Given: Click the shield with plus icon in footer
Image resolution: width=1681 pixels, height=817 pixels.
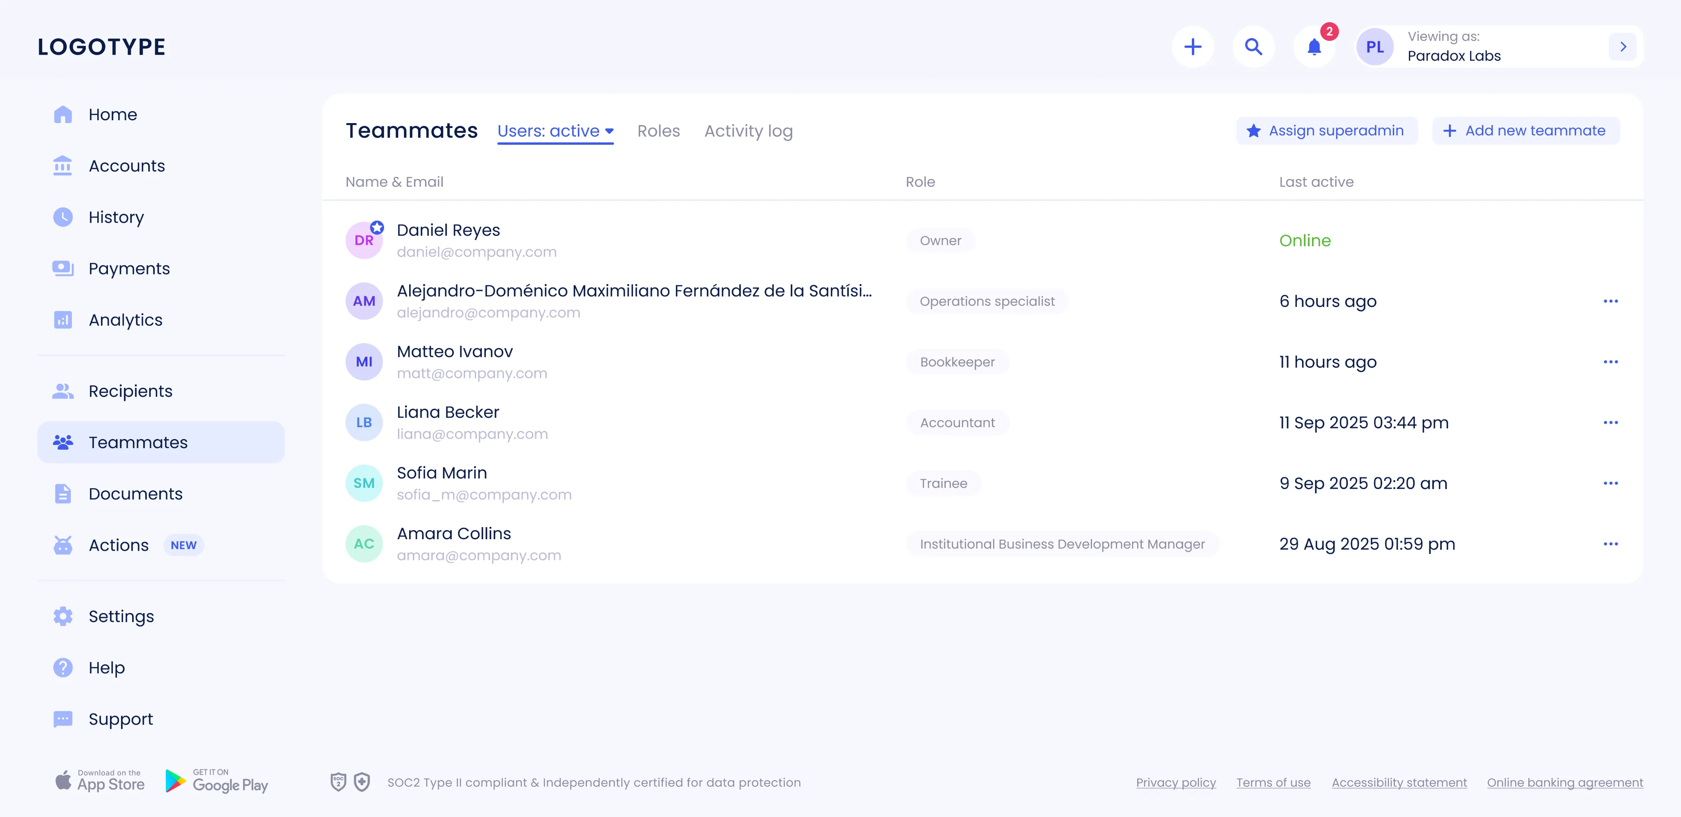Looking at the screenshot, I should click(362, 782).
